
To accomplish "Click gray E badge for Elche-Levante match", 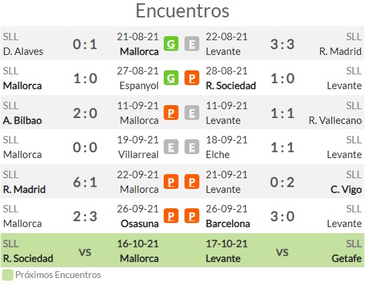I will pyautogui.click(x=192, y=147).
